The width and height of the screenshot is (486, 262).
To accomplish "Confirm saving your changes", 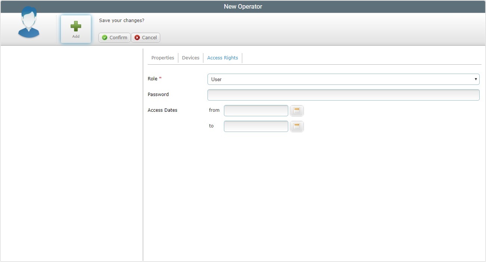I will pyautogui.click(x=114, y=37).
